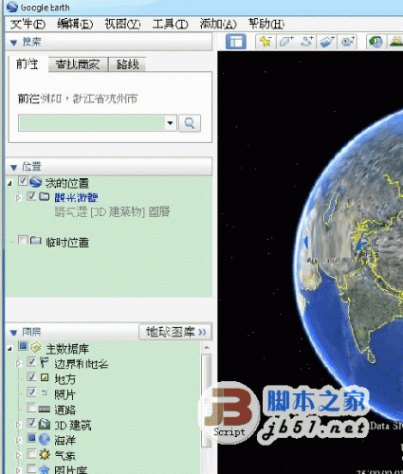Expand the 海洋 tree node
The width and height of the screenshot is (403, 474).
tap(19, 440)
